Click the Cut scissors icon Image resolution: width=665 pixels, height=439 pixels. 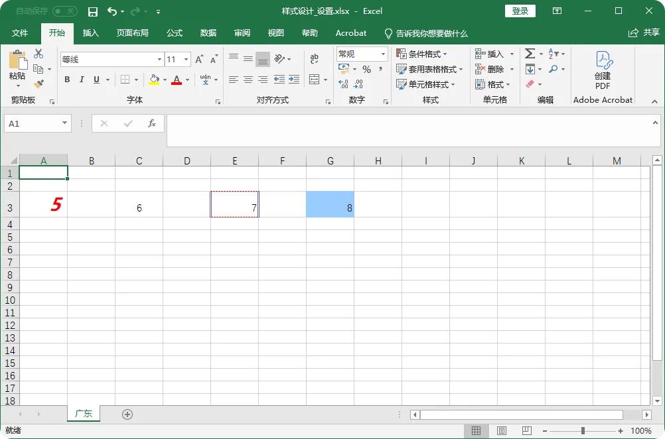pyautogui.click(x=38, y=54)
